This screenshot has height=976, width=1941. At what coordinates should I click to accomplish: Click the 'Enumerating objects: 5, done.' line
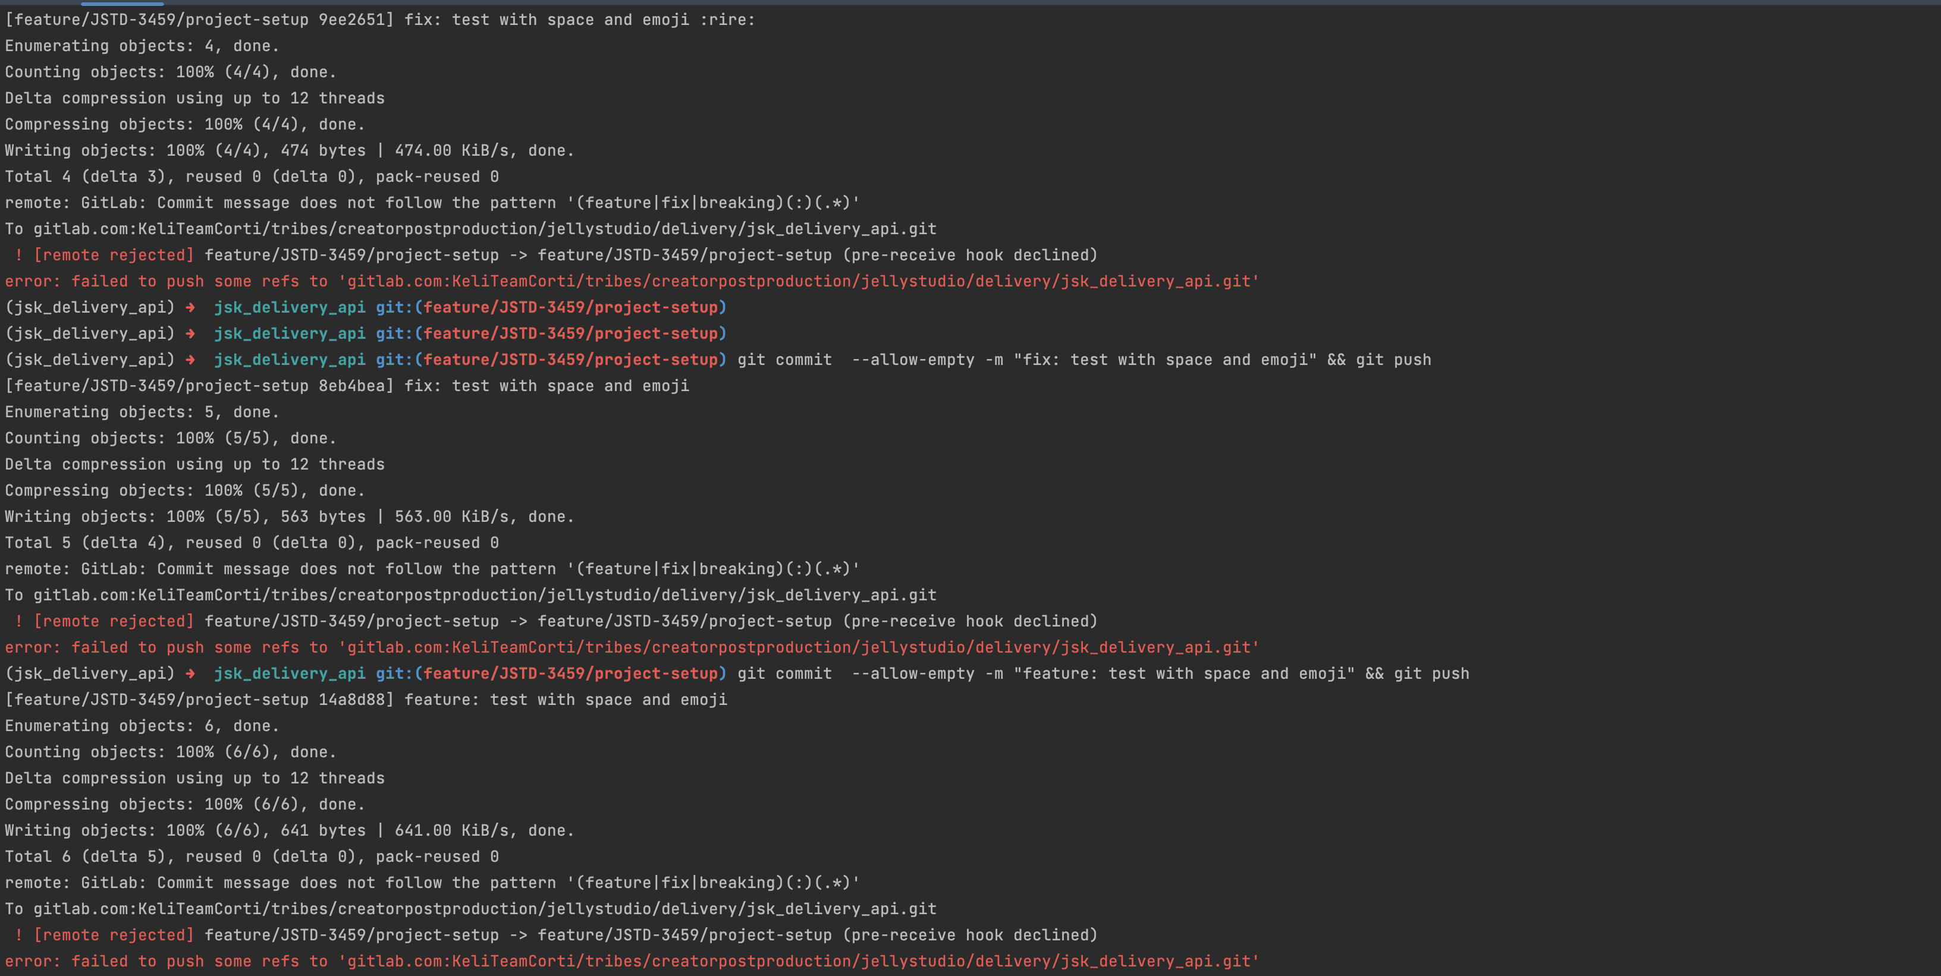pos(142,412)
